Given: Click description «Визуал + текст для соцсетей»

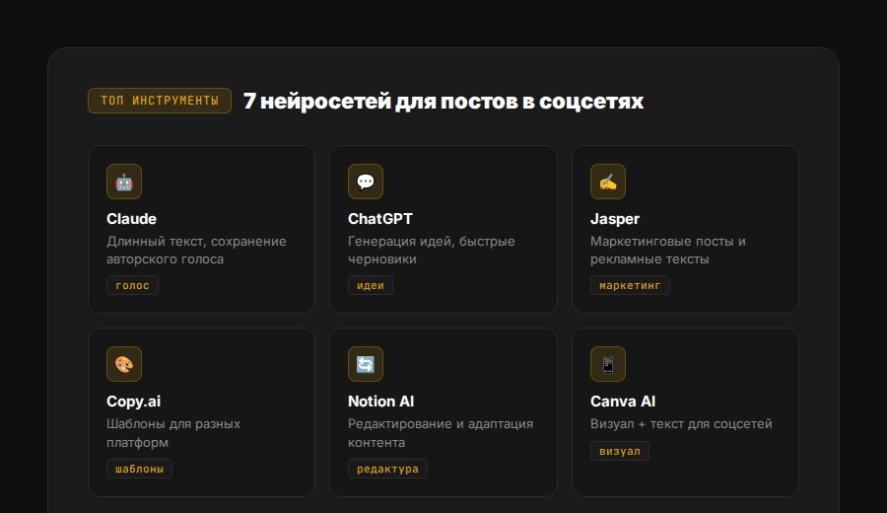Looking at the screenshot, I should coord(681,423).
